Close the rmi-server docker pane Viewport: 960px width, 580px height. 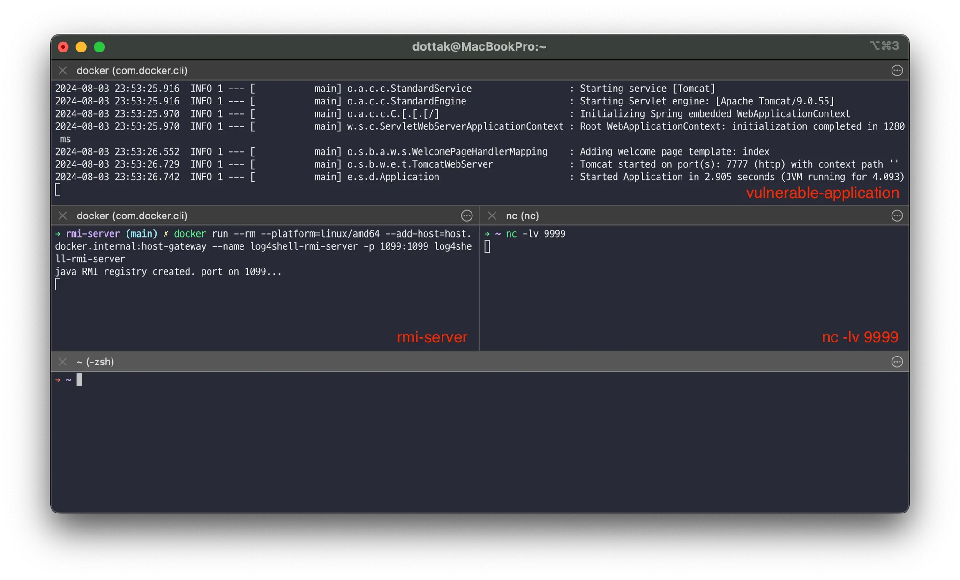tap(62, 216)
